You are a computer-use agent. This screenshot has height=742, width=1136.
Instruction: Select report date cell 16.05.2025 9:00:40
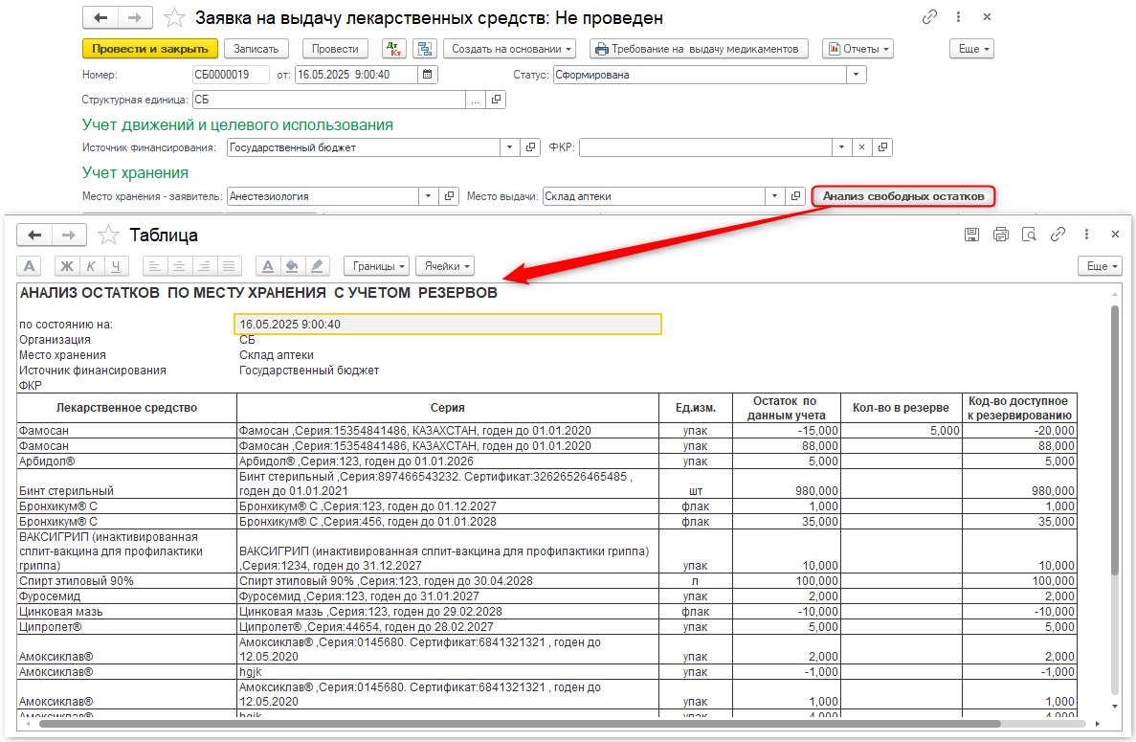coord(448,324)
